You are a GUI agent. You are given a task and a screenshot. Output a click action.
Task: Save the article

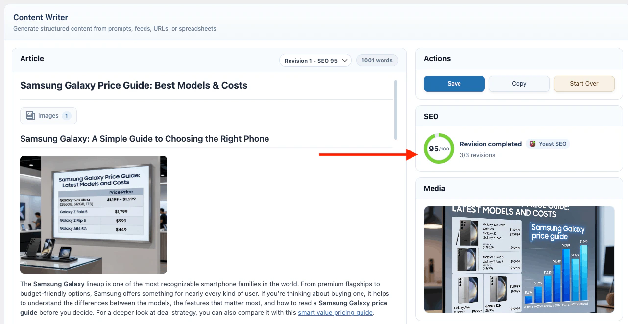pyautogui.click(x=454, y=84)
